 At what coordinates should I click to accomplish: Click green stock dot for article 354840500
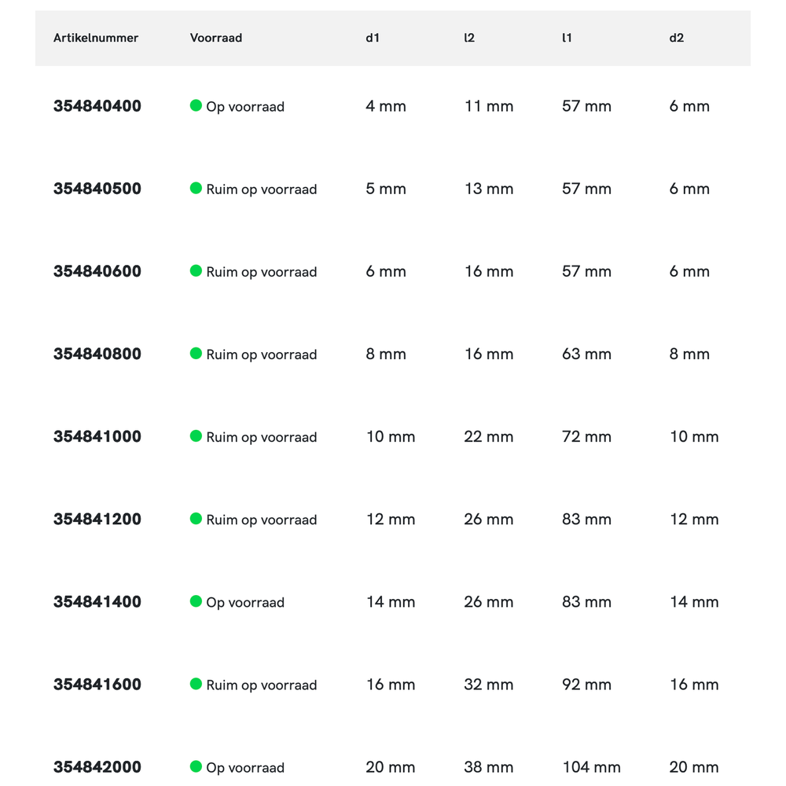click(x=196, y=188)
